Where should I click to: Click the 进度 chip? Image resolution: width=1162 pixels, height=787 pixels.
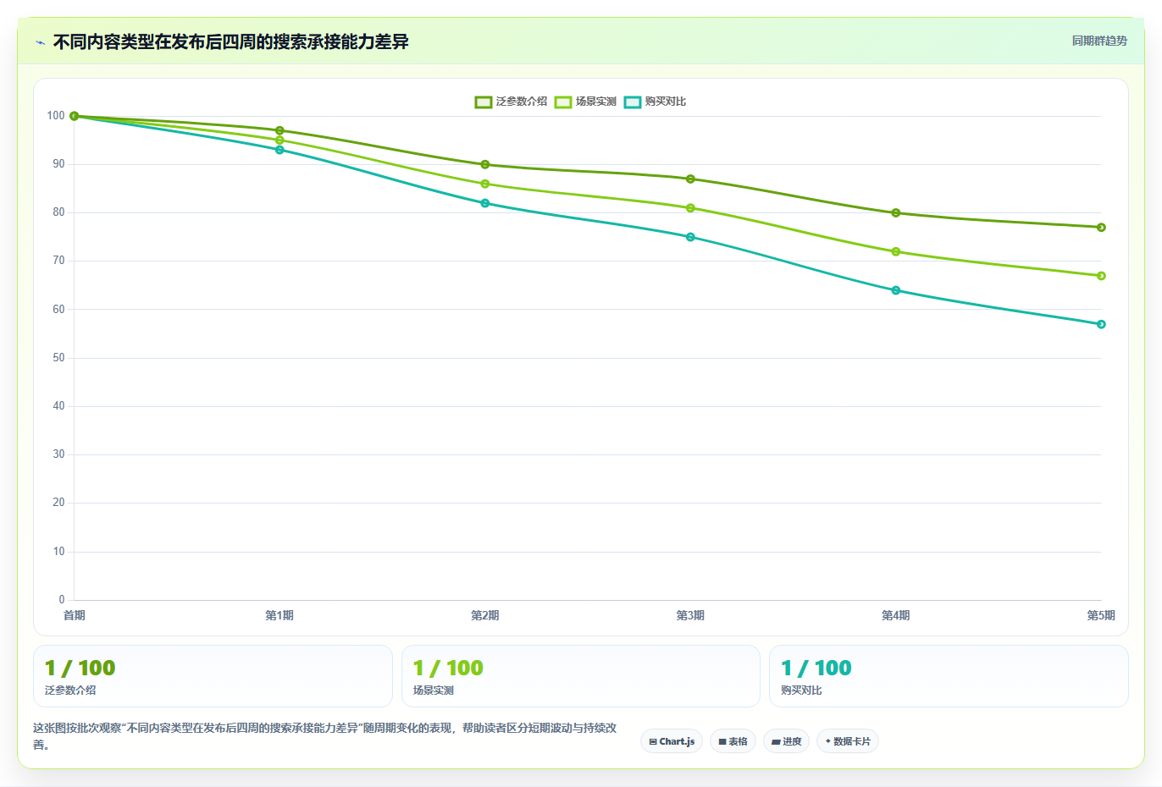786,741
